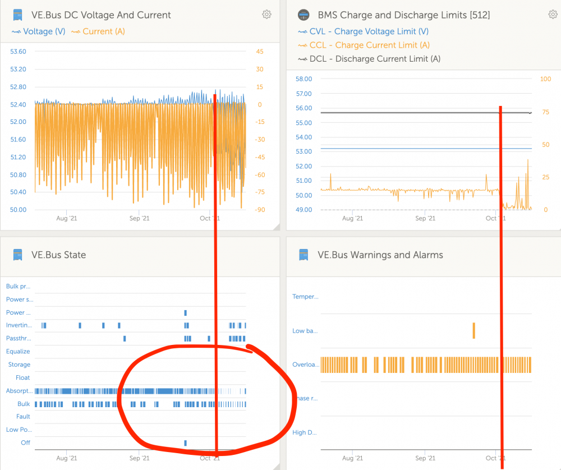
Task: Toggle CCL - Charge Current Limit series
Action: tap(364, 45)
